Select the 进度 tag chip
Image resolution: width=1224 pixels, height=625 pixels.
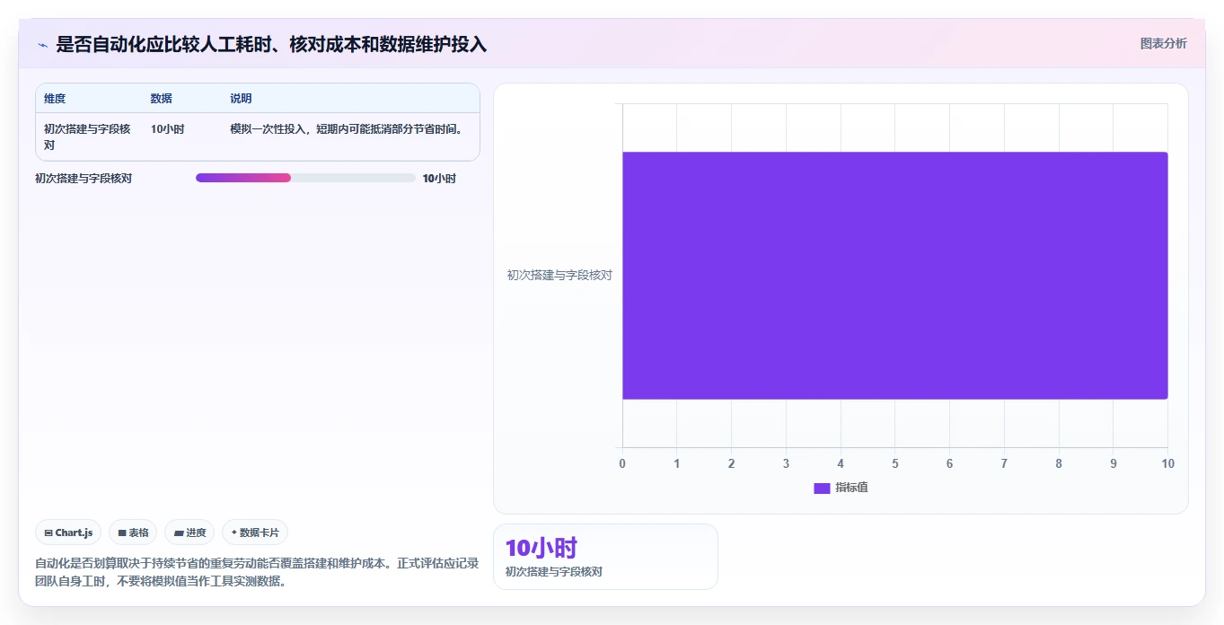tap(189, 533)
